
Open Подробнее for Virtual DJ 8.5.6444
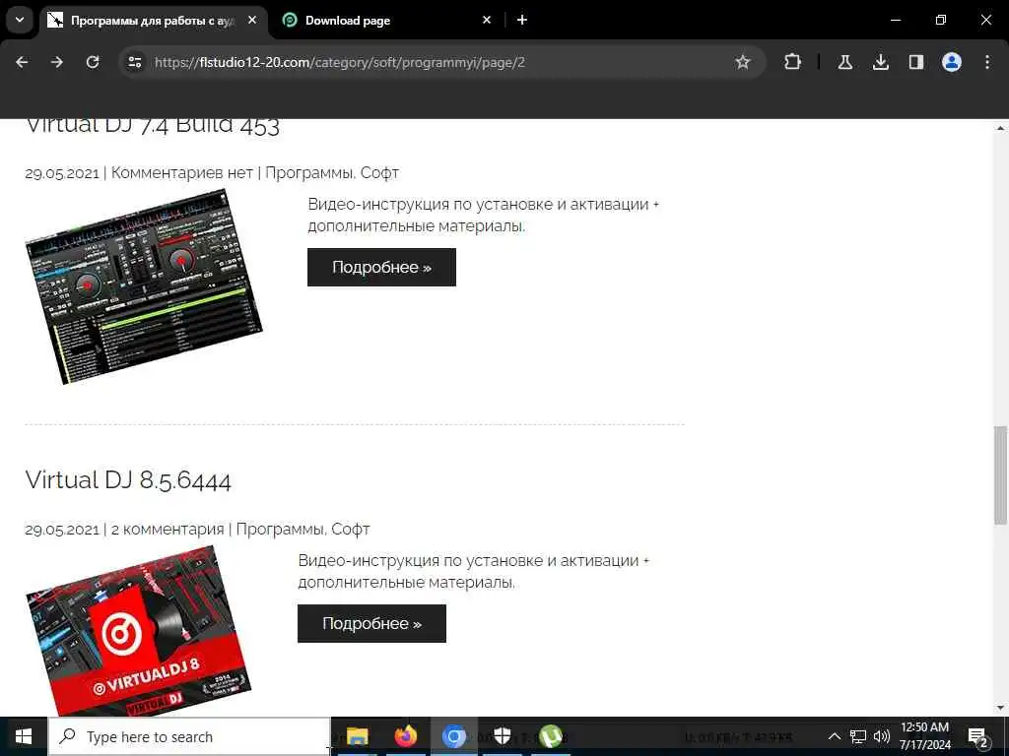click(x=371, y=623)
